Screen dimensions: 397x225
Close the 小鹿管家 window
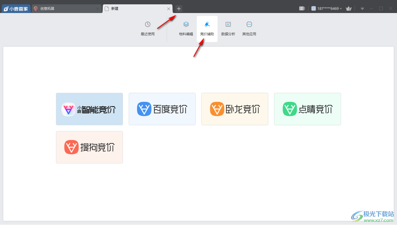point(391,9)
